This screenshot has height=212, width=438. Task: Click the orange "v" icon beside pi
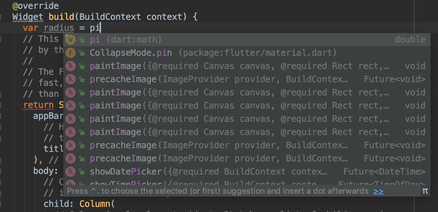pyautogui.click(x=71, y=40)
